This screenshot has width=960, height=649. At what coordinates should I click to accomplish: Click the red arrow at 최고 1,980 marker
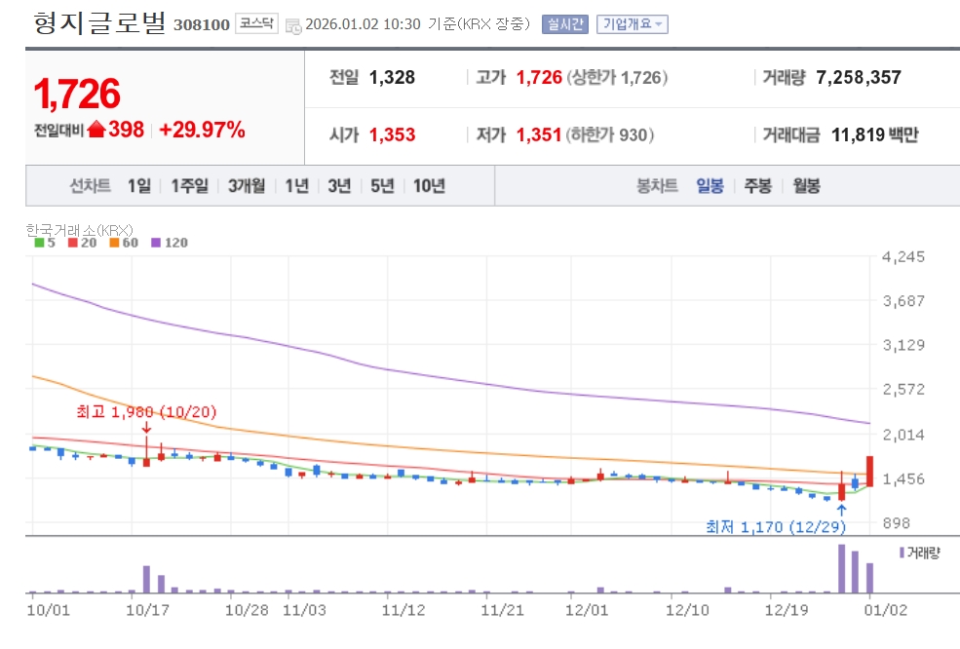[x=146, y=427]
